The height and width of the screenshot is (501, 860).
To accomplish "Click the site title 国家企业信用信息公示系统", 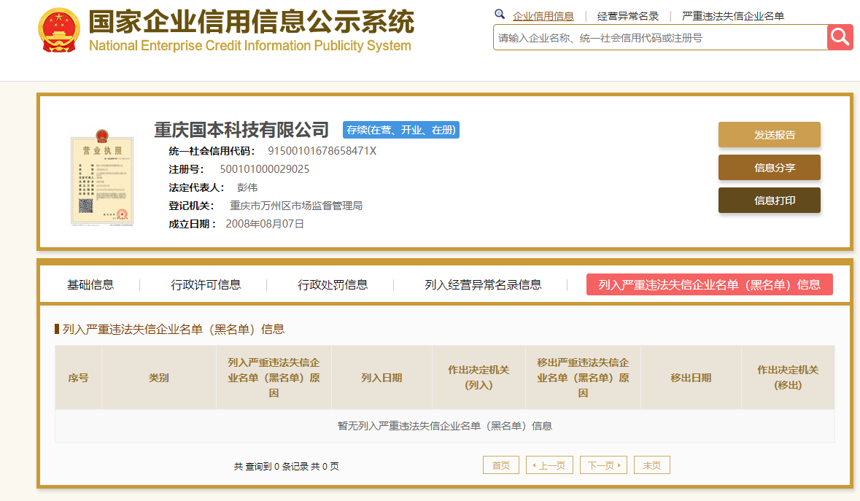I will click(x=252, y=21).
